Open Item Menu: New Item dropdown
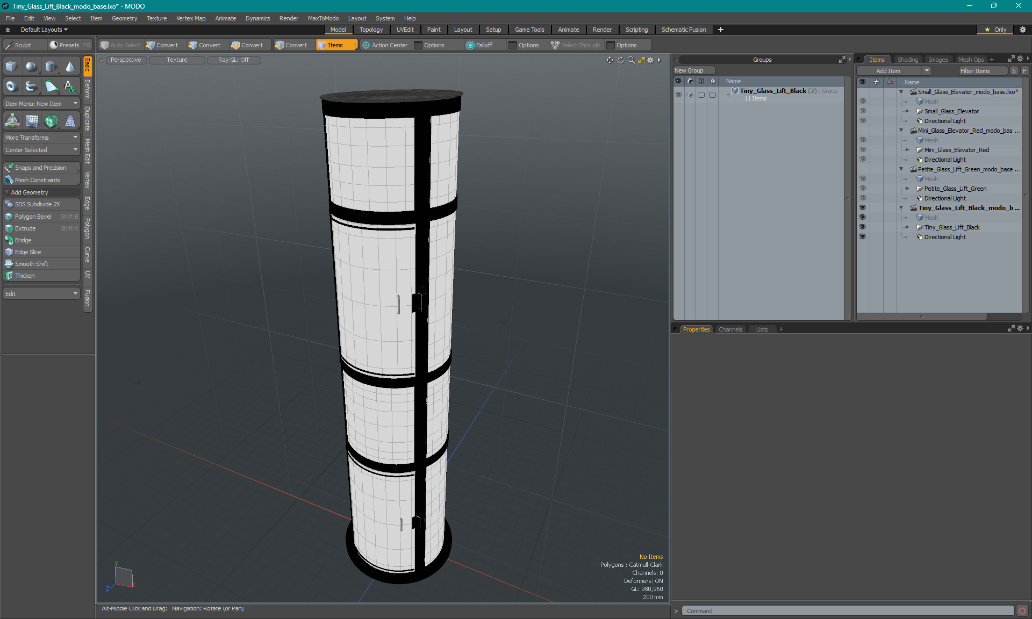 pos(42,104)
